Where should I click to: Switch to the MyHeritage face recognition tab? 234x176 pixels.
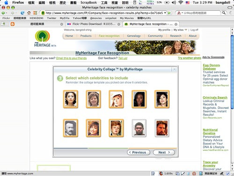click(151, 24)
